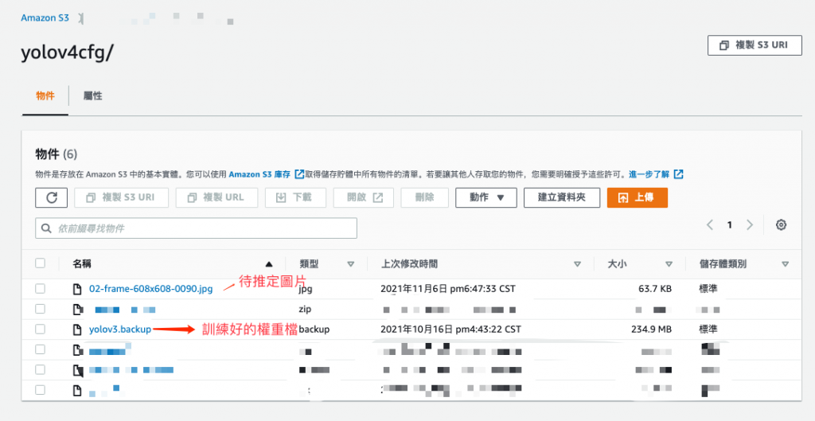Image resolution: width=815 pixels, height=421 pixels.
Task: Click the jpg type cell
Action: tap(306, 289)
